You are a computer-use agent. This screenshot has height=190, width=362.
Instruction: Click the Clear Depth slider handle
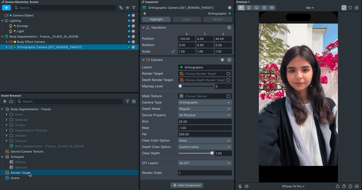(x=212, y=153)
